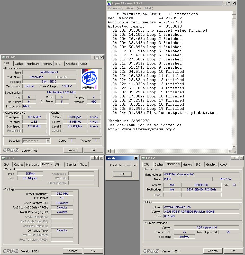Click OK in the CPU window
The width and height of the screenshot is (245, 255).
[x=93, y=150]
